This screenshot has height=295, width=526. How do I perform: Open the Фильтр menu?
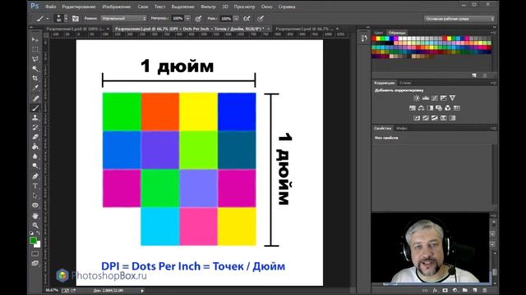coord(208,7)
